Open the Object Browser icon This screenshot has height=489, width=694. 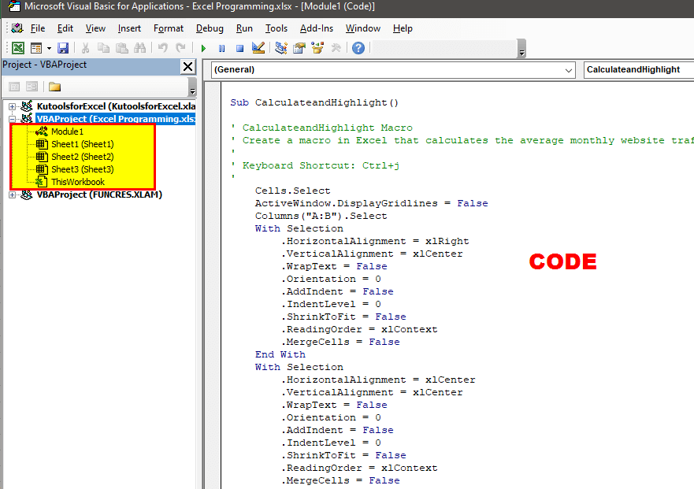point(317,47)
